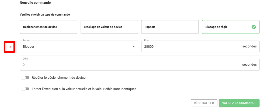Screen dimensions: 260x108
Task: Toggle Répéter le déclenchement de device switch
Action: coord(26,78)
